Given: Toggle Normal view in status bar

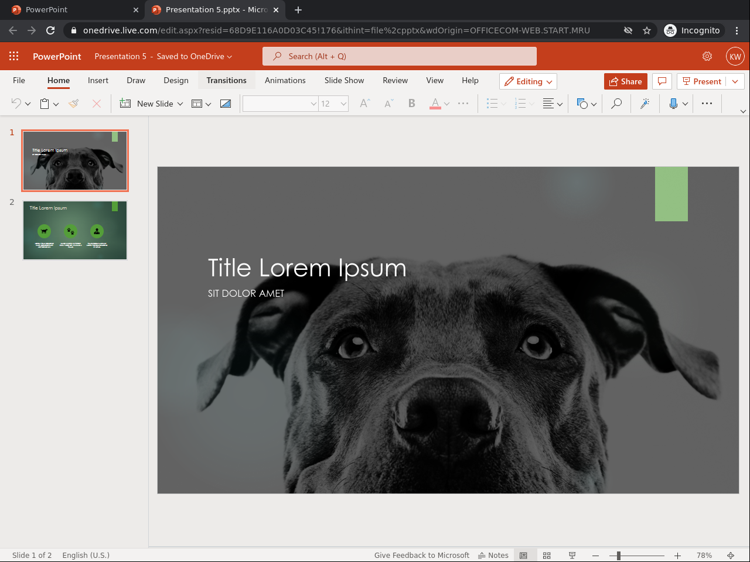Looking at the screenshot, I should [x=523, y=555].
